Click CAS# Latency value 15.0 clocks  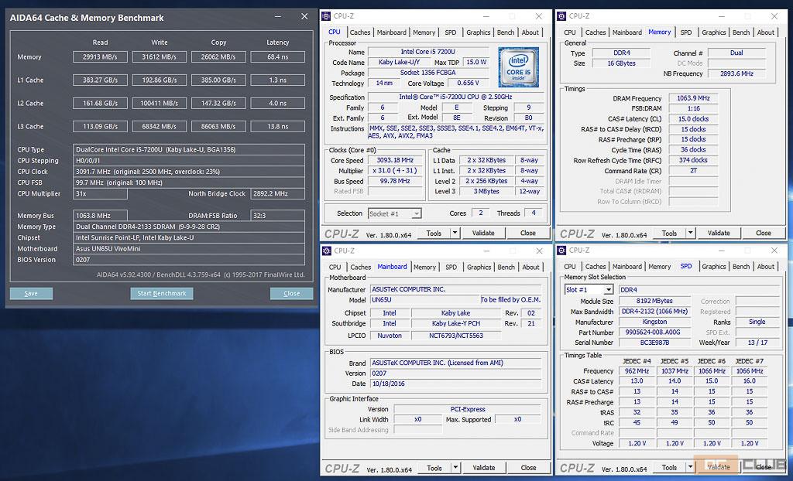(693, 119)
